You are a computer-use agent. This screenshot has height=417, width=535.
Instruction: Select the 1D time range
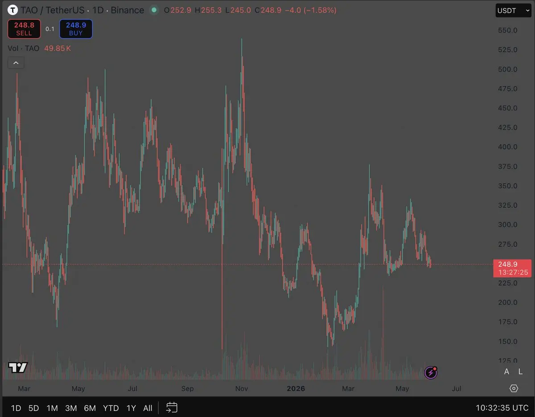[16, 408]
